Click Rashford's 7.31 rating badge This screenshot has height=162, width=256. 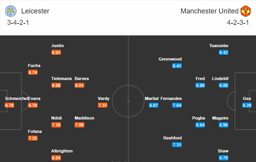[x=177, y=145]
